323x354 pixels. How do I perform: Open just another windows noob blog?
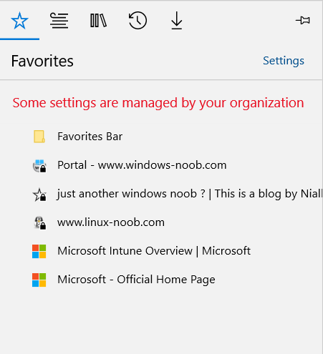click(x=161, y=194)
